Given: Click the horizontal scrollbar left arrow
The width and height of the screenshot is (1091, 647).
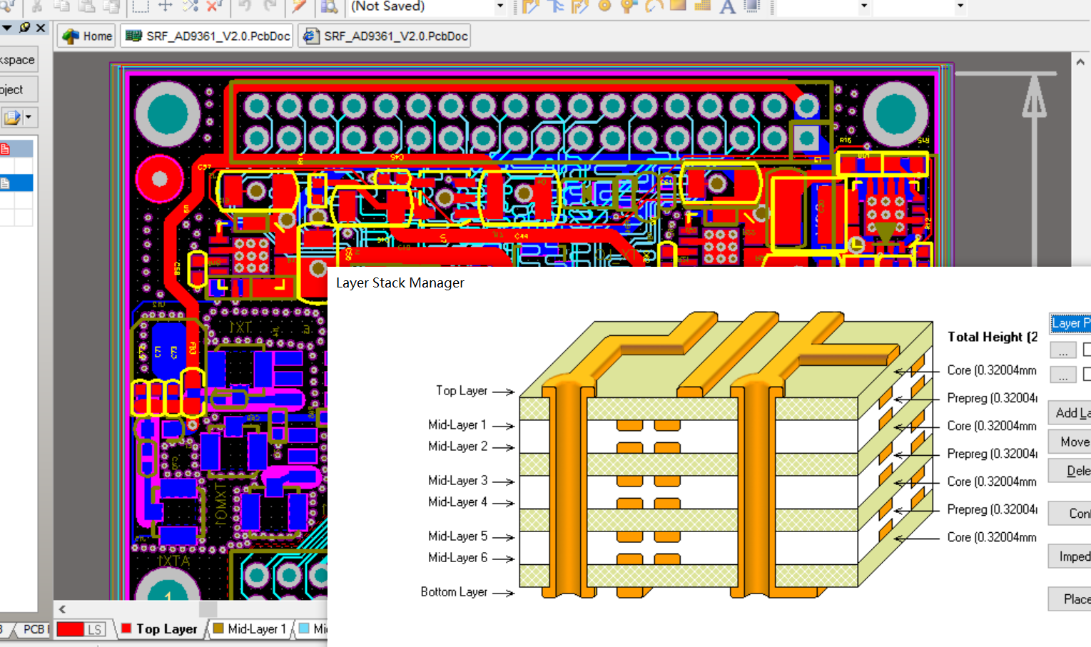Looking at the screenshot, I should coord(63,609).
